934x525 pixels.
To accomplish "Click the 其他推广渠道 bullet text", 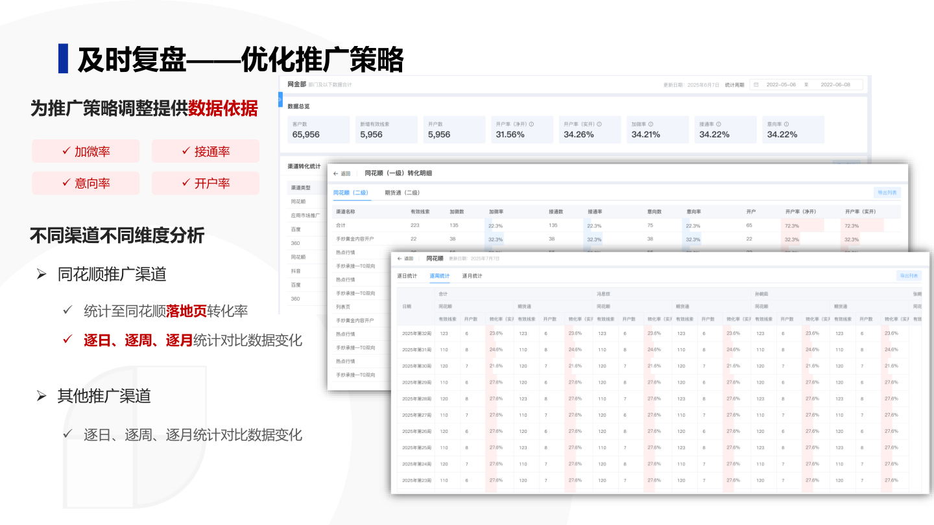I will [104, 395].
